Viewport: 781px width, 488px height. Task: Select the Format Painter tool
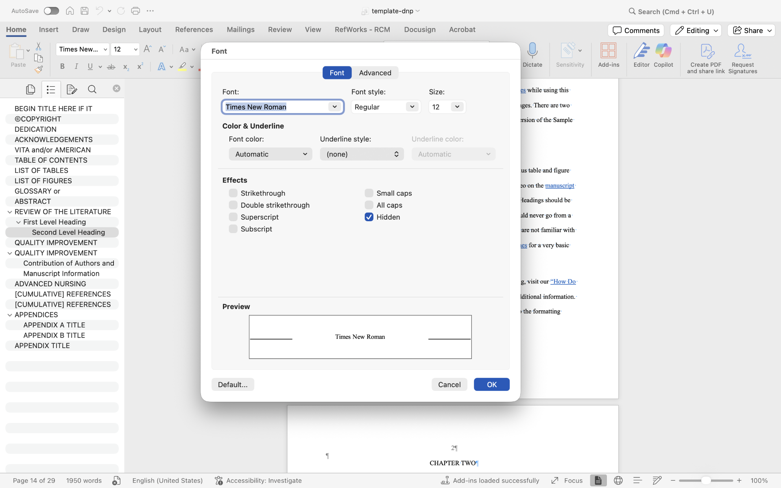point(39,69)
